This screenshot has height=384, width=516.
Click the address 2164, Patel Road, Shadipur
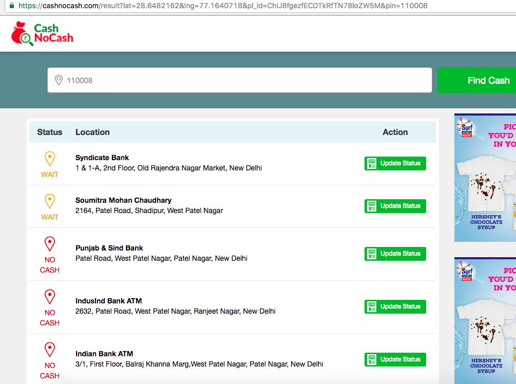click(x=149, y=210)
